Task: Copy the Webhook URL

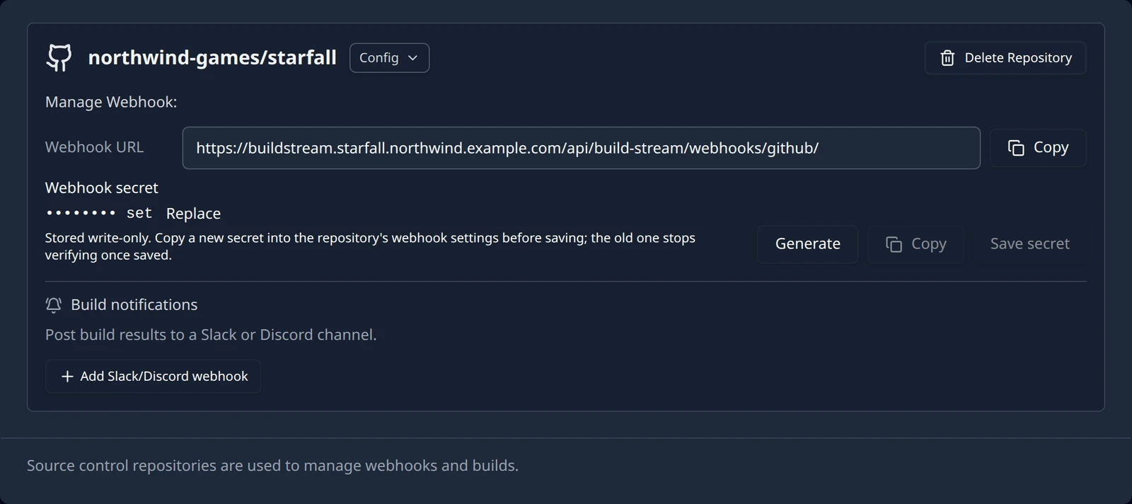Action: click(1038, 148)
